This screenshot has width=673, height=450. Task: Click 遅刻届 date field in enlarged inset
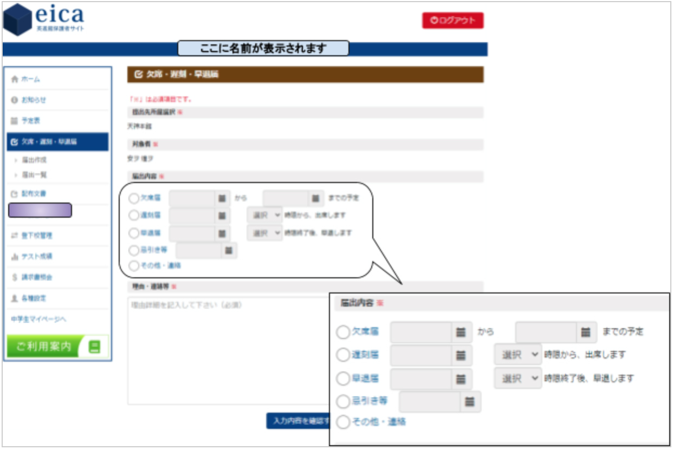(421, 355)
